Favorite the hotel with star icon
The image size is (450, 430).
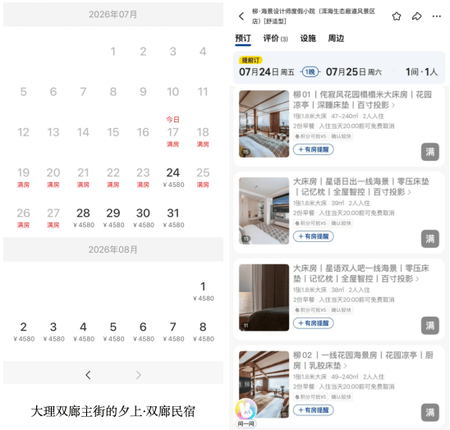pos(397,16)
